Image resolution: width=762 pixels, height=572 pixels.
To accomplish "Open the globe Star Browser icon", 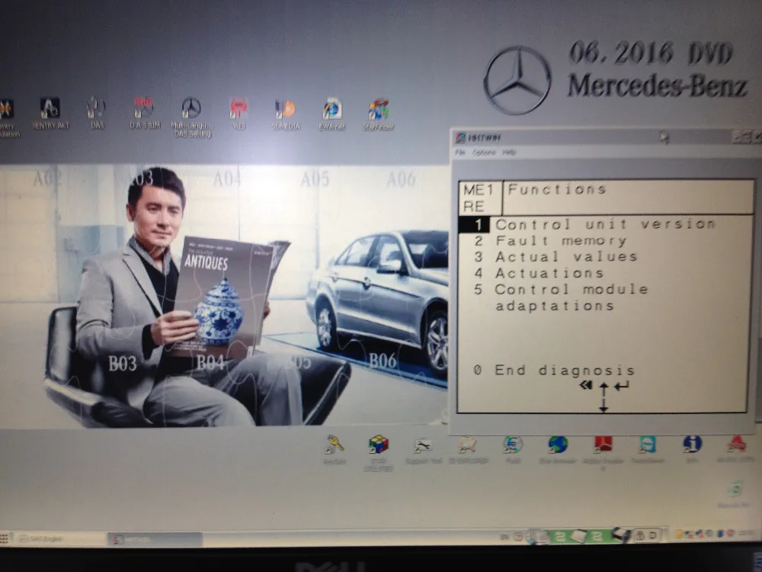I will pos(558,449).
